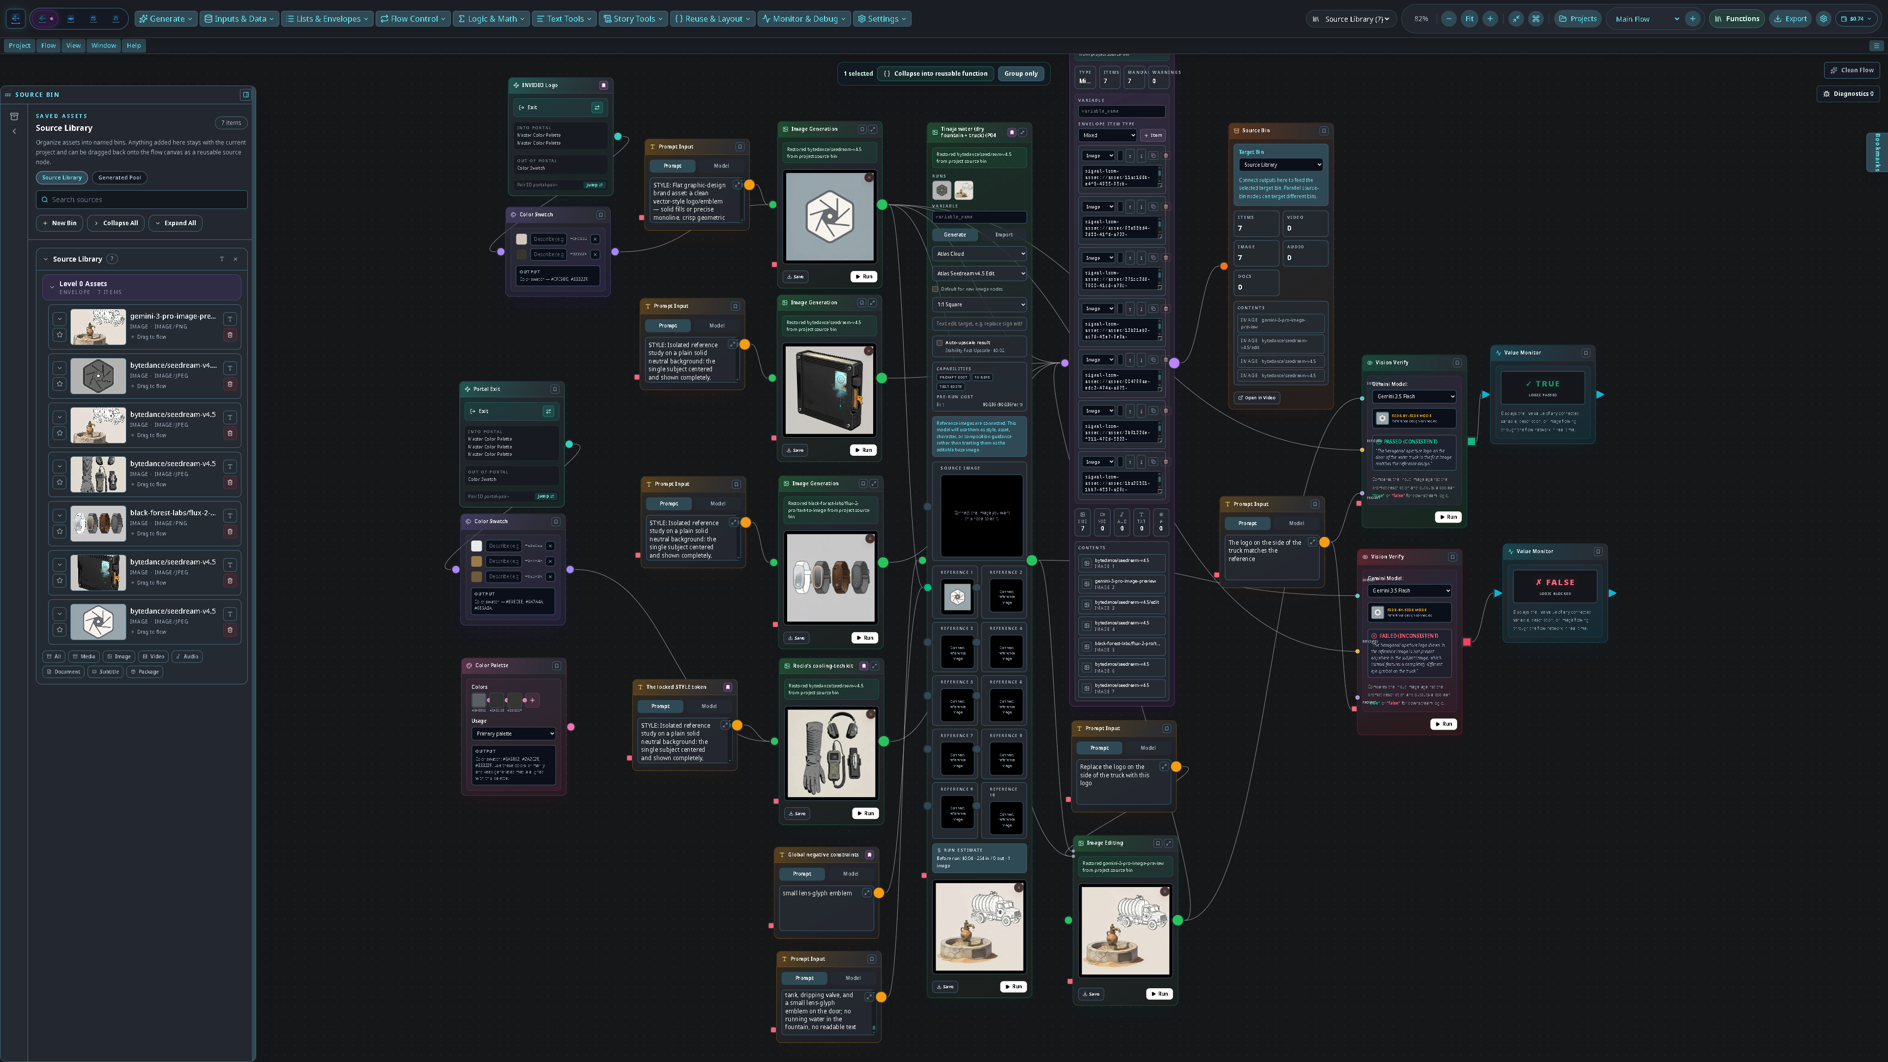The height and width of the screenshot is (1062, 1888).
Task: Click the zoom out minus button
Action: (x=1448, y=19)
